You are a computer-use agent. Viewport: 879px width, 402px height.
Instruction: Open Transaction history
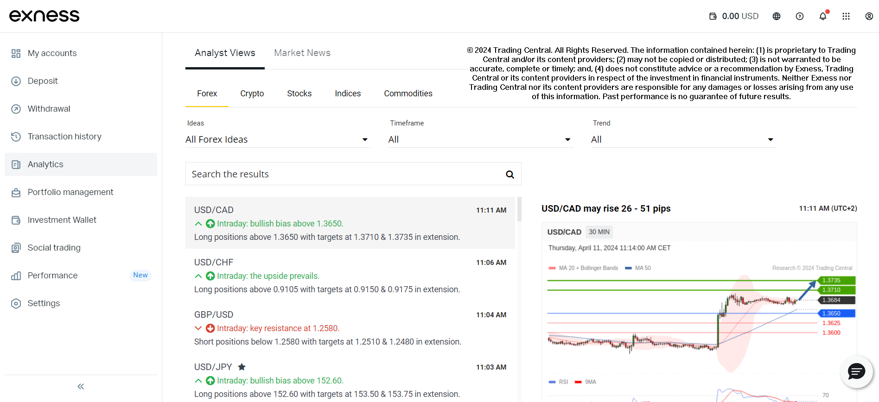(x=81, y=137)
